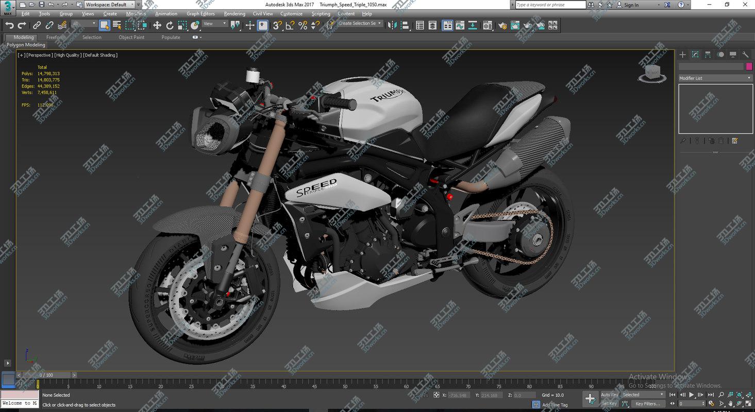755x412 pixels.
Task: Click the Mirror tool icon
Action: (x=393, y=25)
